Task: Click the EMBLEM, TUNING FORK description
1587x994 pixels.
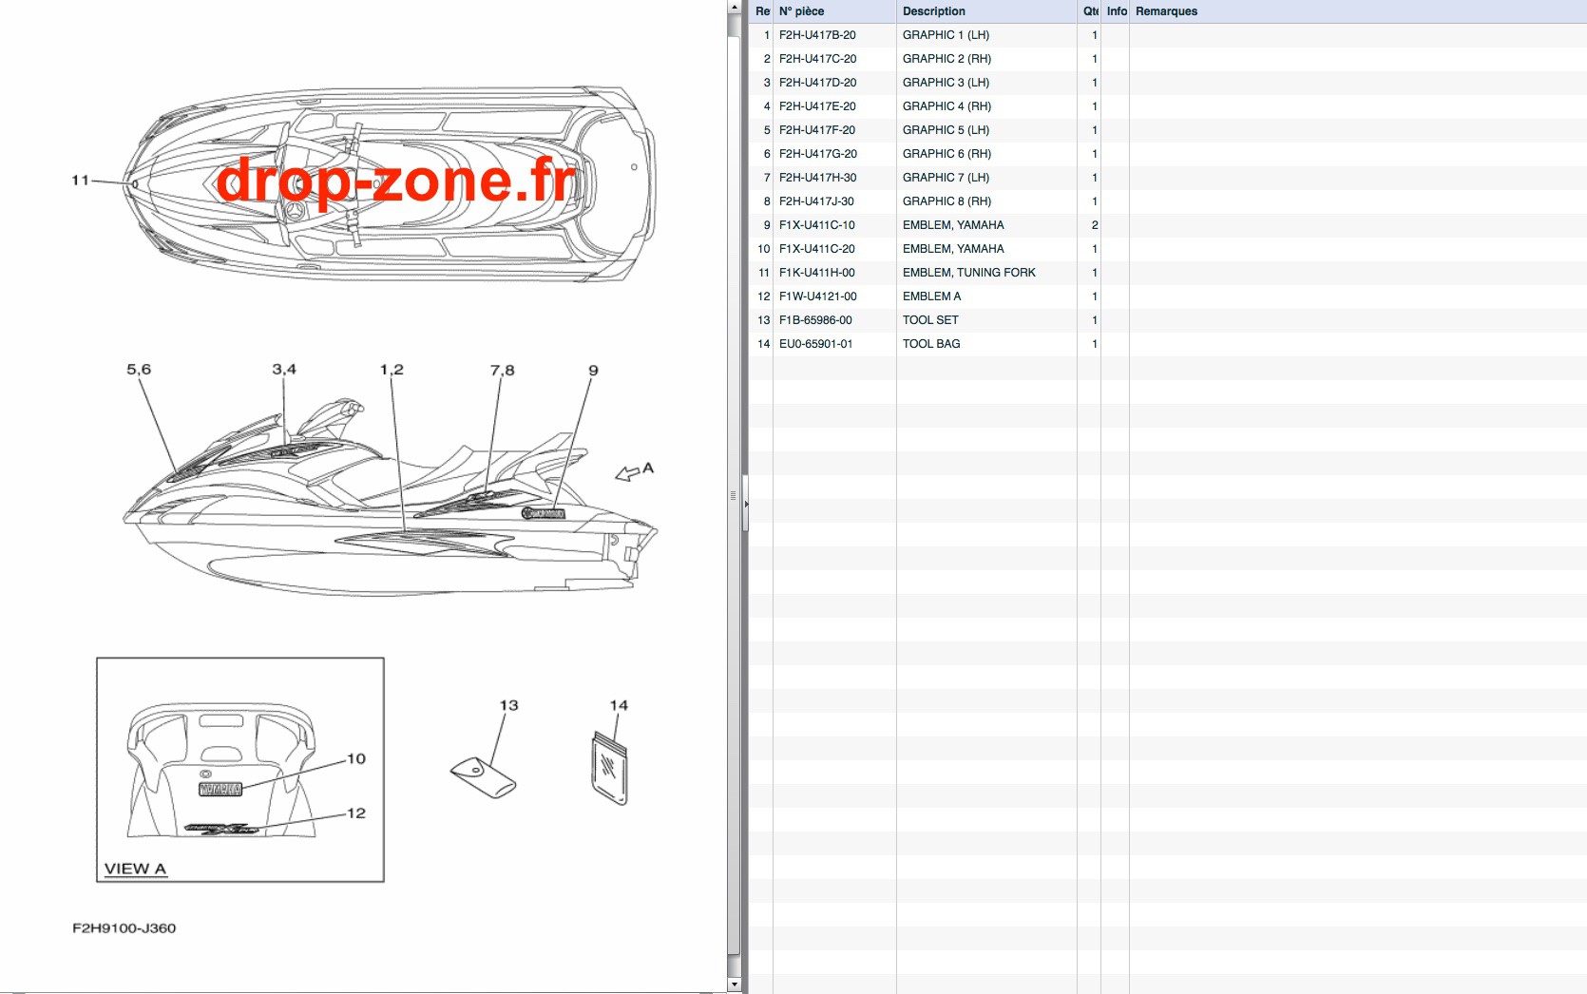Action: 969,273
